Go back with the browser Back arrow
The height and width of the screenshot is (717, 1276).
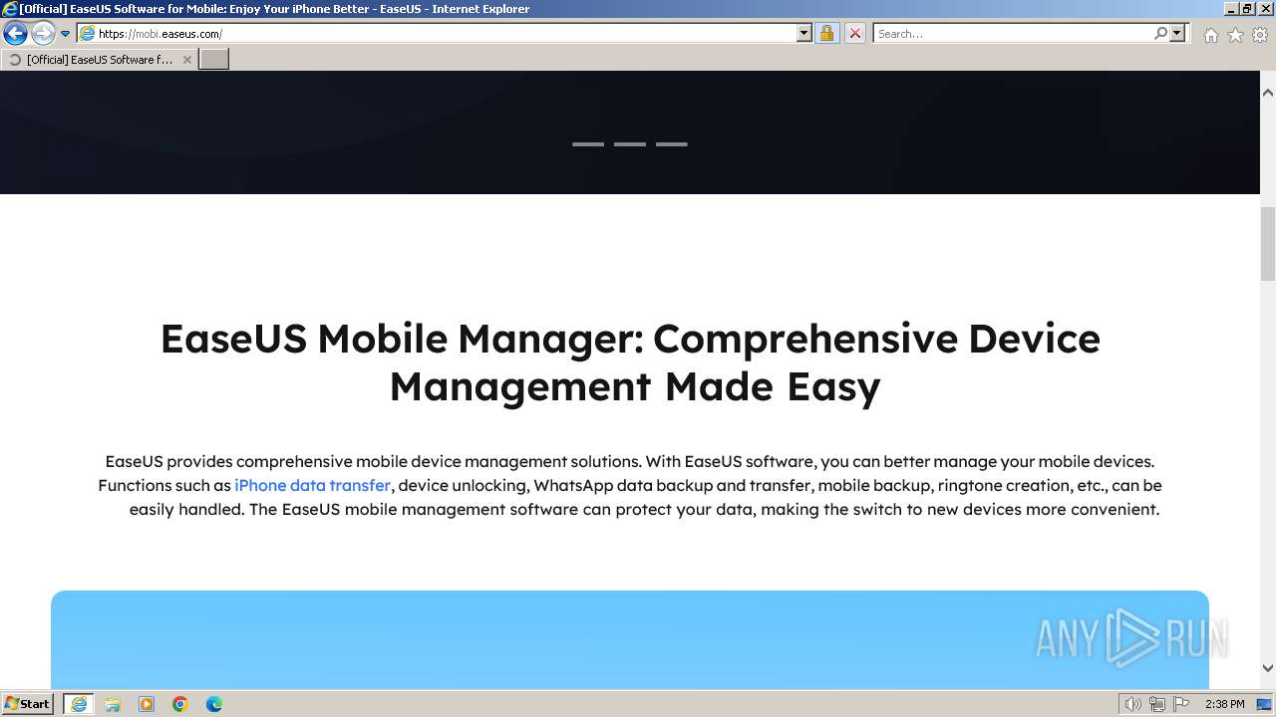pyautogui.click(x=15, y=34)
